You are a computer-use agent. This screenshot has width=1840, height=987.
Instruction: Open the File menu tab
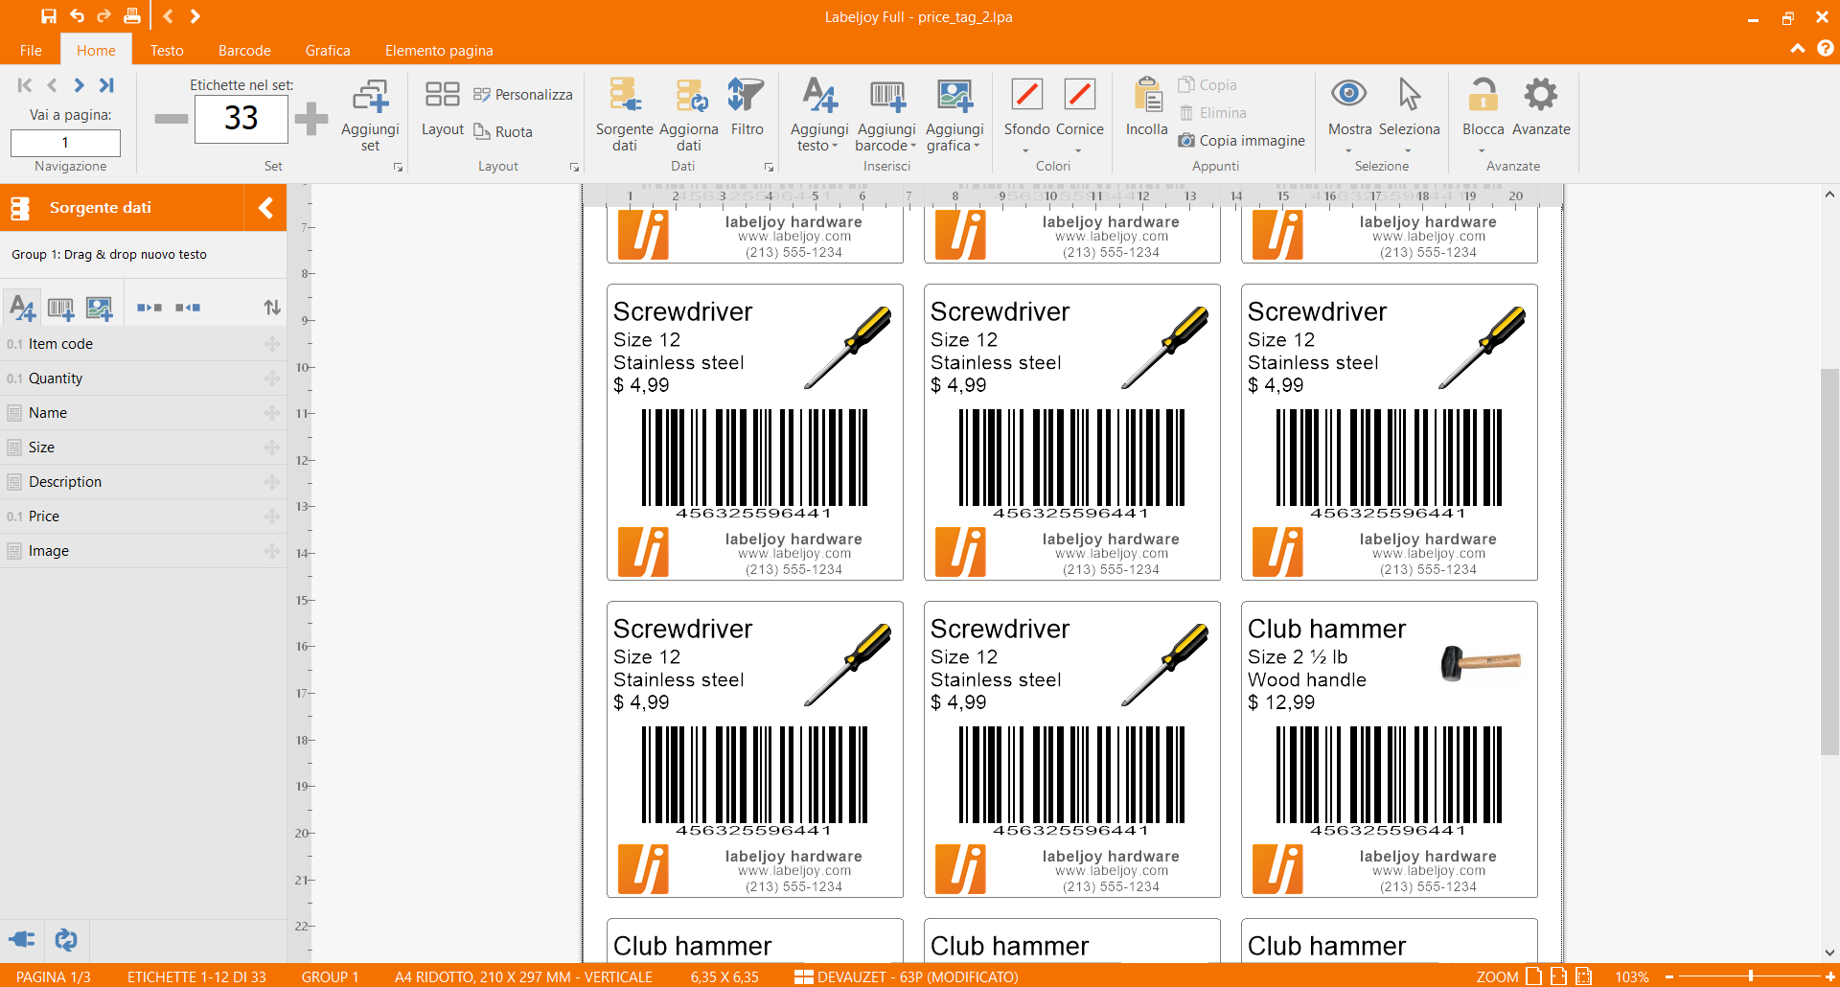(31, 51)
